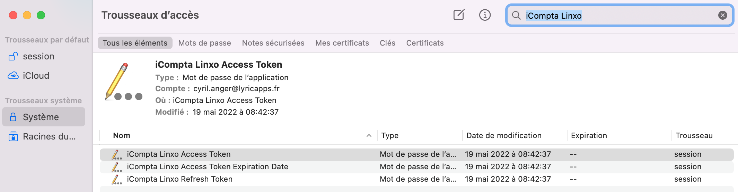The width and height of the screenshot is (738, 192).
Task: Click the Modifié 19 mai 2022 detail value
Action: coord(236,112)
